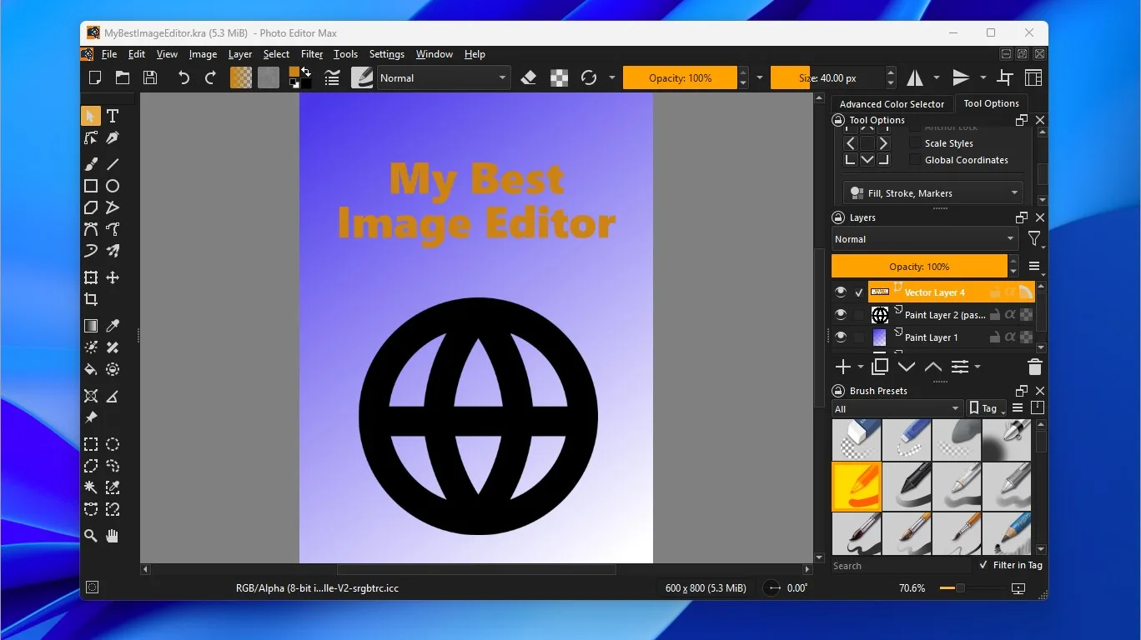This screenshot has width=1141, height=640.
Task: Select the Rectangular Selection tool
Action: pyautogui.click(x=91, y=444)
